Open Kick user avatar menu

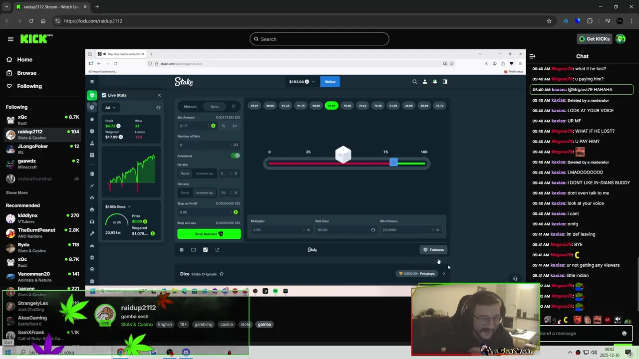(621, 39)
